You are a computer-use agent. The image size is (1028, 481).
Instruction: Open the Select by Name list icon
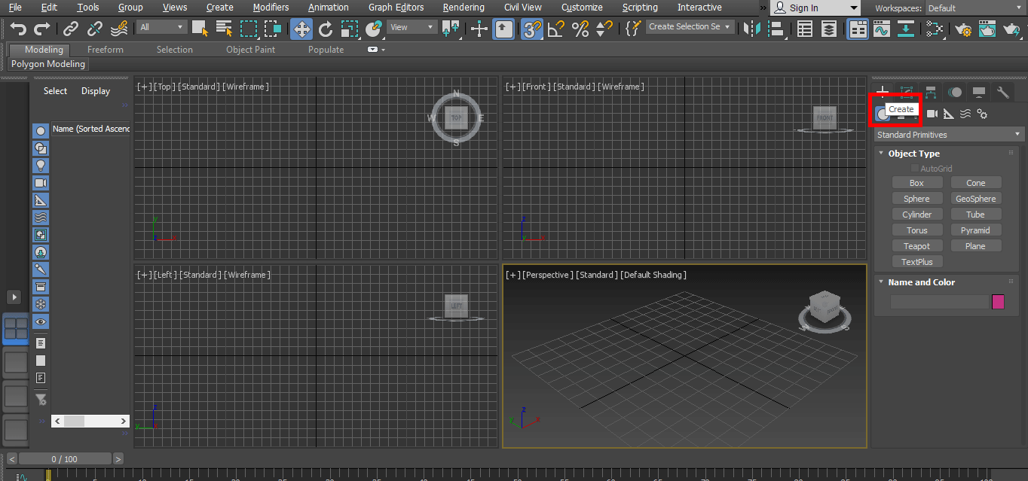click(x=224, y=29)
